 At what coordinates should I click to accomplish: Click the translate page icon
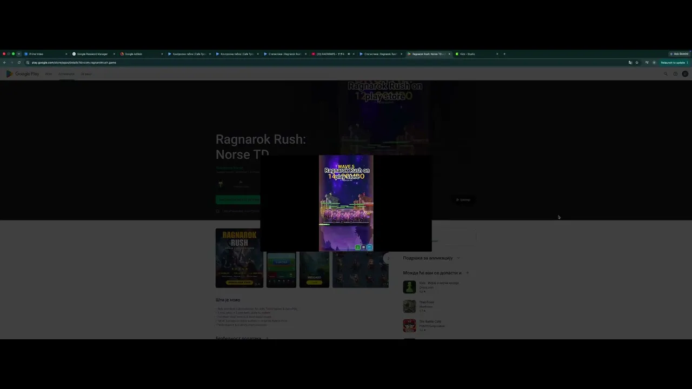pos(630,63)
